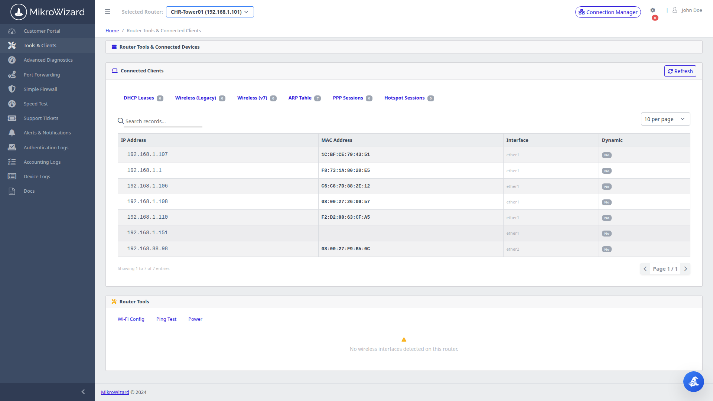Go to next page in pagination

[686, 269]
